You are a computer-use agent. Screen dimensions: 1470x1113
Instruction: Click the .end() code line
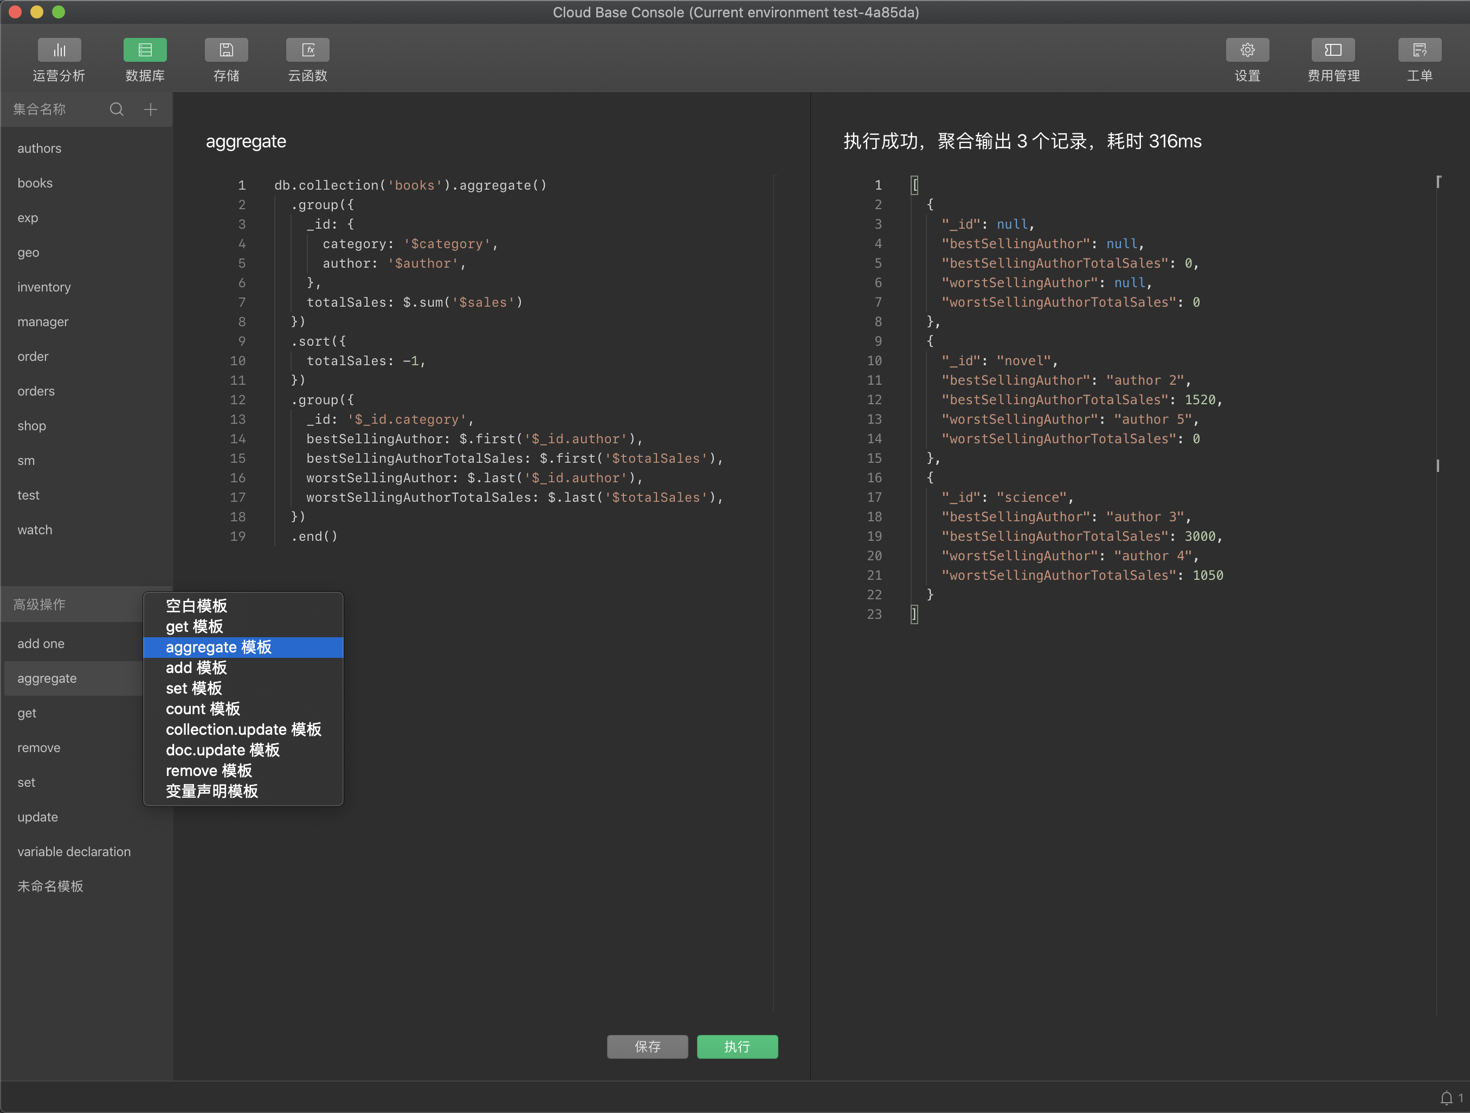pos(314,536)
